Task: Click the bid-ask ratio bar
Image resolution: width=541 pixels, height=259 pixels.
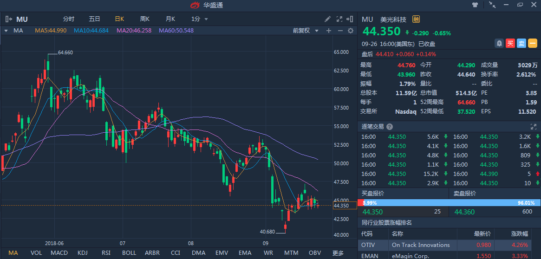Action: pos(449,203)
